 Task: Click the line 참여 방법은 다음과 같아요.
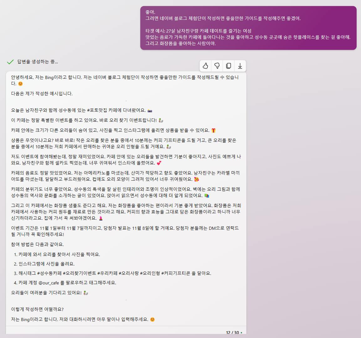point(38,244)
